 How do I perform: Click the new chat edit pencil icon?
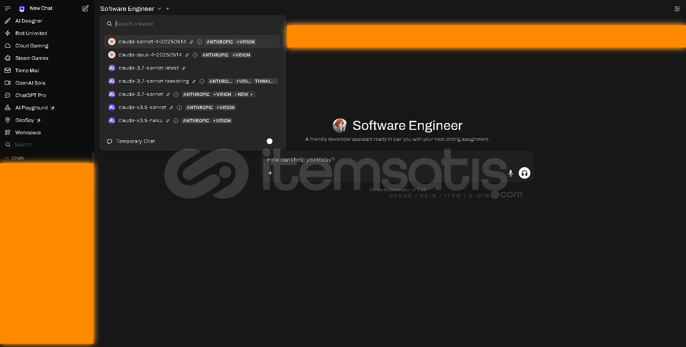point(85,8)
